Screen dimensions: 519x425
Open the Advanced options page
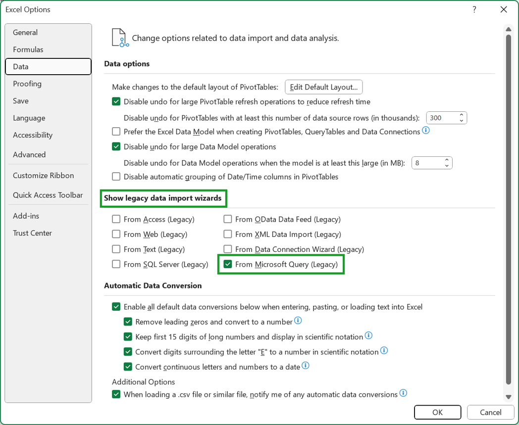[29, 154]
